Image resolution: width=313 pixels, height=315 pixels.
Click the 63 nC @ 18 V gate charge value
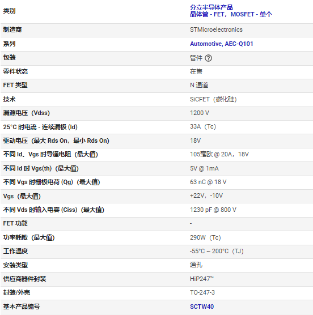208,182
